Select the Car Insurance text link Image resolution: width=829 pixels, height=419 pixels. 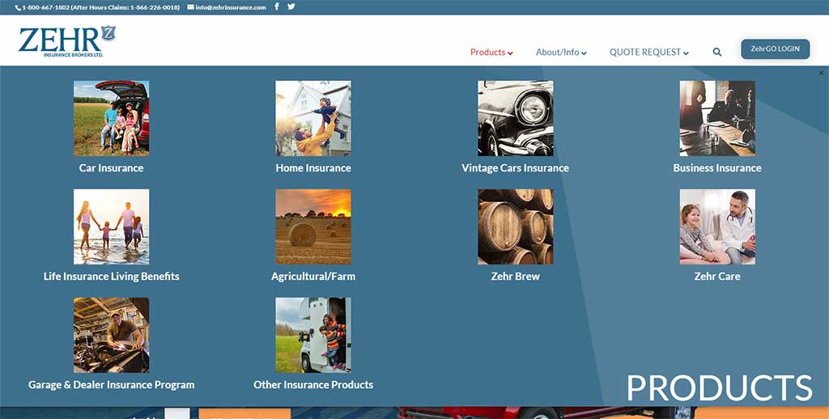pyautogui.click(x=111, y=168)
